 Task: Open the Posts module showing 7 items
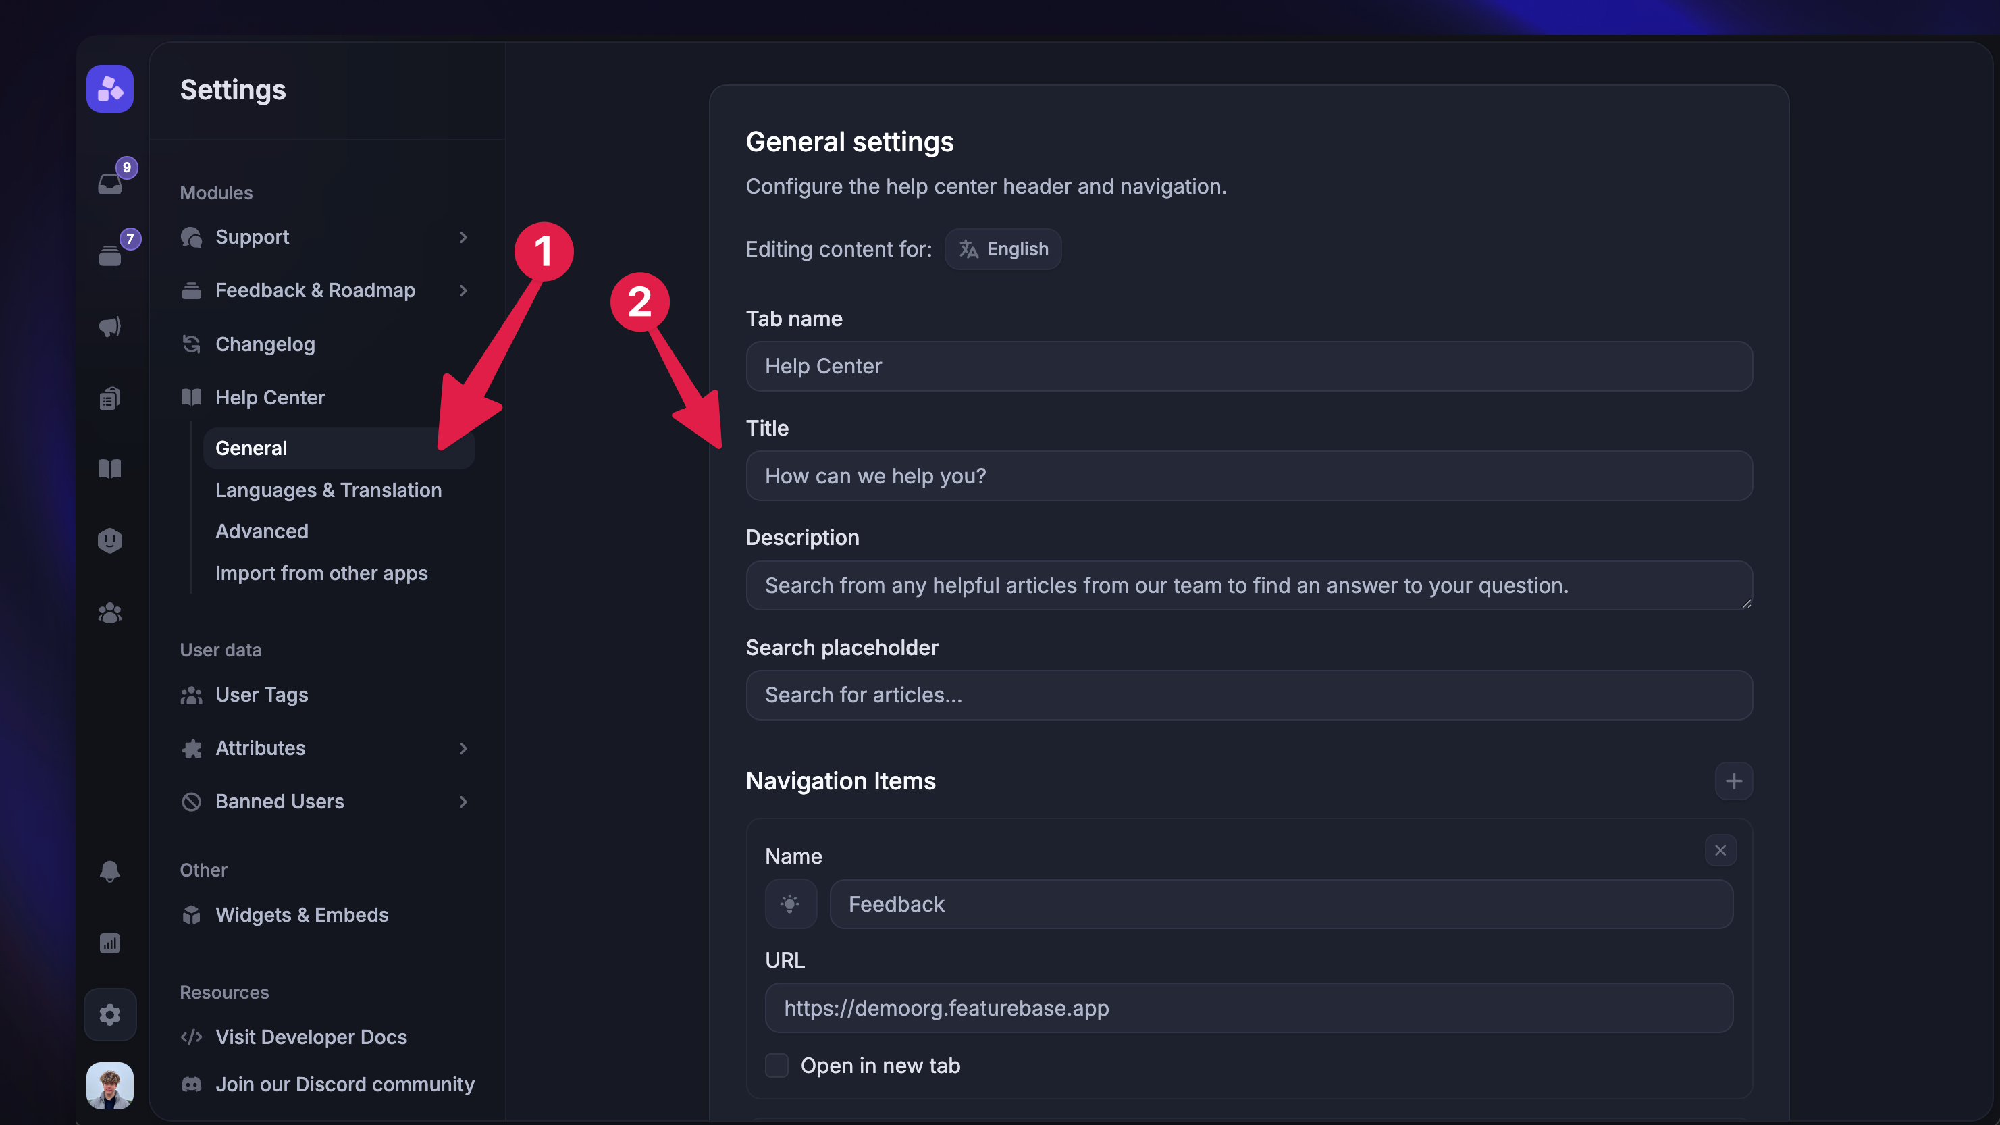point(109,253)
